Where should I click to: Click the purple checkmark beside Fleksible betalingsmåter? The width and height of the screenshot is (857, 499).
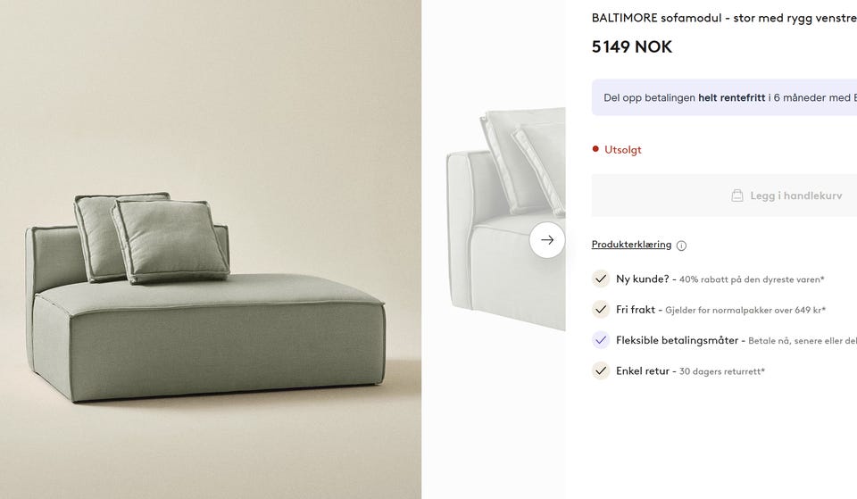pyautogui.click(x=601, y=340)
